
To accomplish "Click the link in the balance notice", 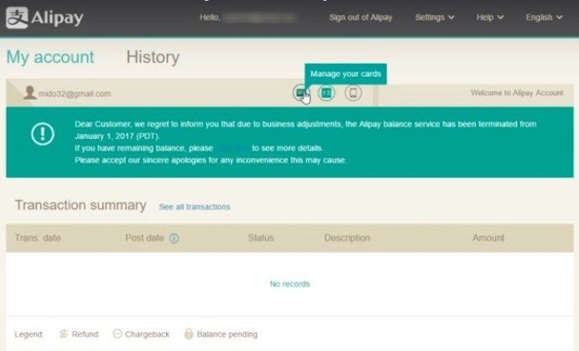I will (232, 147).
